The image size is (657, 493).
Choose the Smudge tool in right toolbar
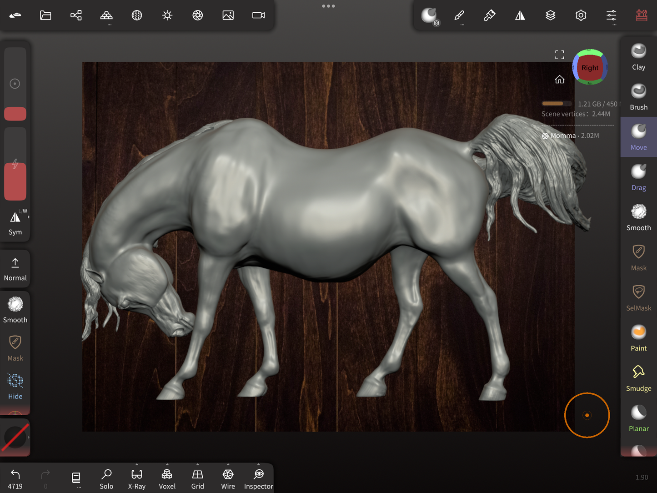(x=638, y=378)
